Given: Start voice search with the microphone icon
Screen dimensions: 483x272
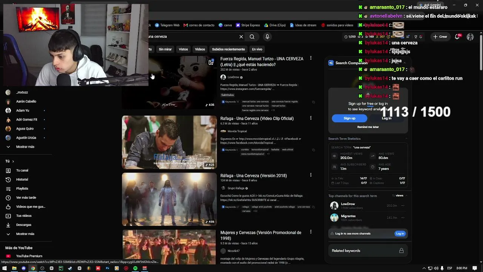Looking at the screenshot, I should pyautogui.click(x=267, y=37).
